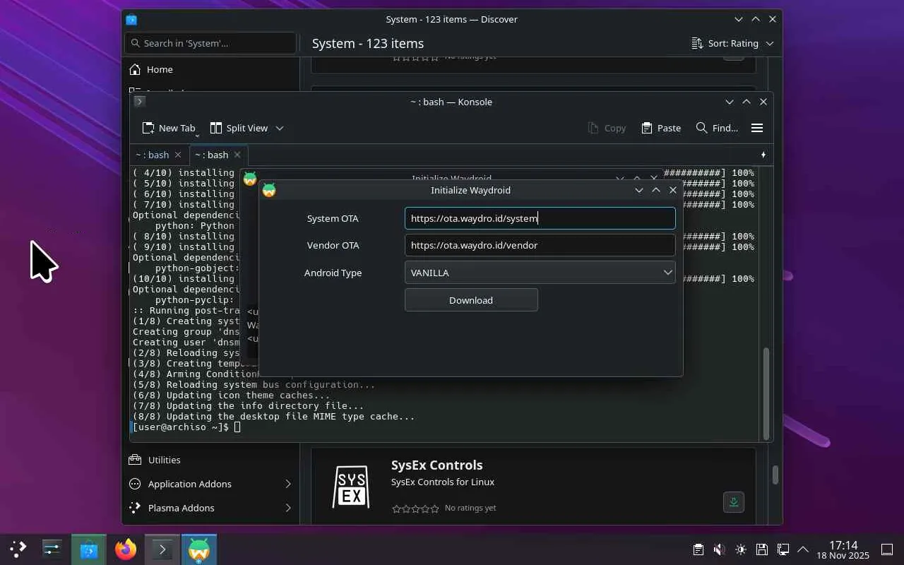The height and width of the screenshot is (565, 904).
Task: Click the new-tab star icon on Konsole tab bar
Action: pos(763,155)
